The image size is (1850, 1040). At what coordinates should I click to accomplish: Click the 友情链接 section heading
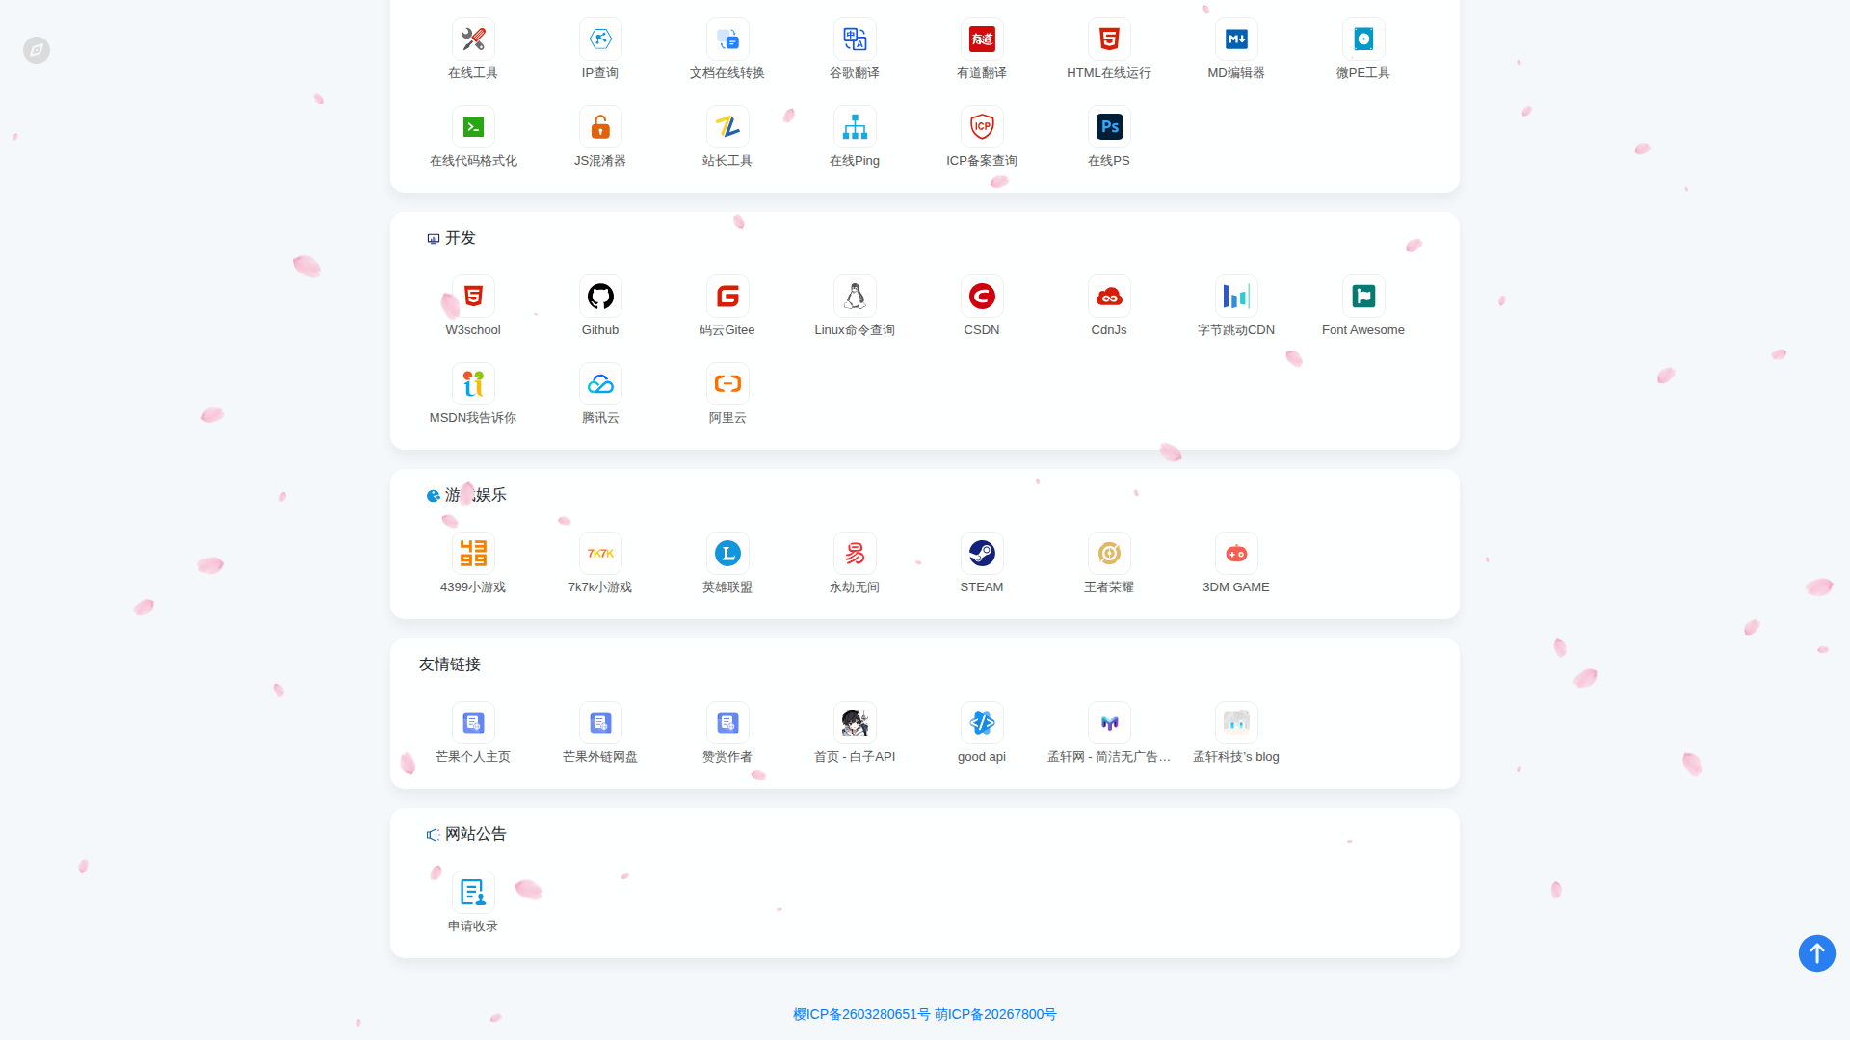click(450, 664)
